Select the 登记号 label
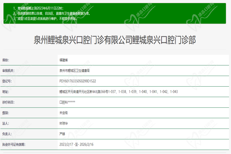The image size is (231, 154). coord(7,81)
